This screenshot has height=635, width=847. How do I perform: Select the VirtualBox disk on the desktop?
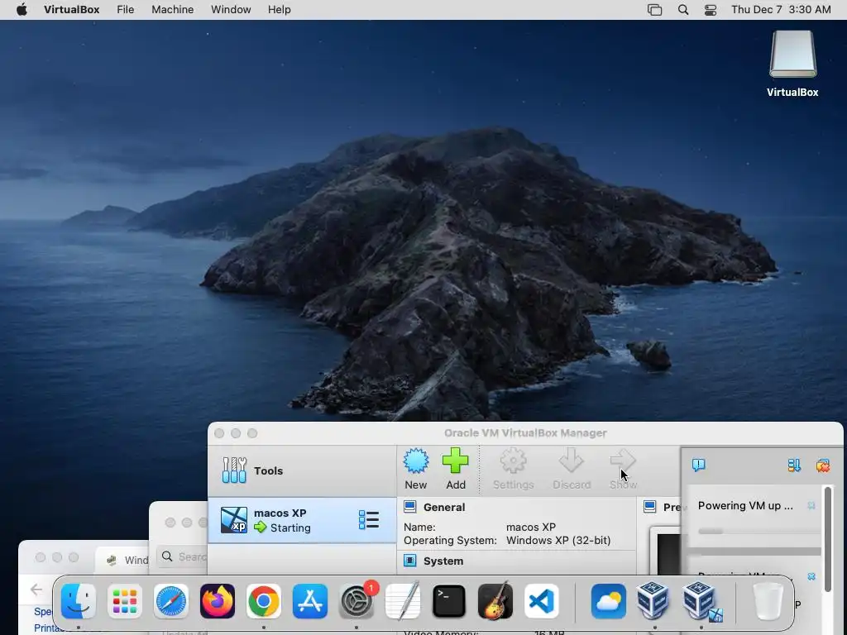792,64
